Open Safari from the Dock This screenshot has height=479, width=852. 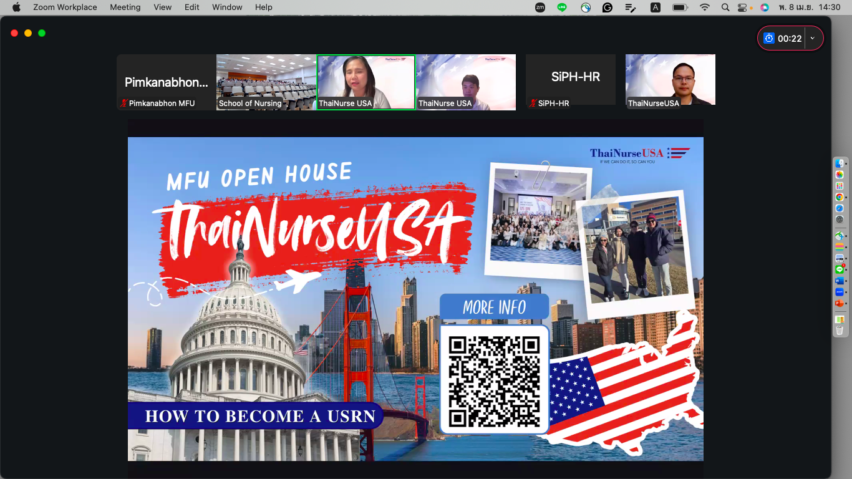pyautogui.click(x=840, y=208)
